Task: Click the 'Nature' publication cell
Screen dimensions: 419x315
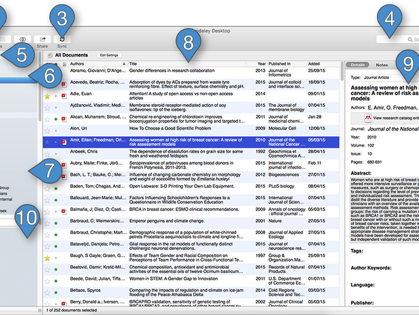Action: click(275, 221)
